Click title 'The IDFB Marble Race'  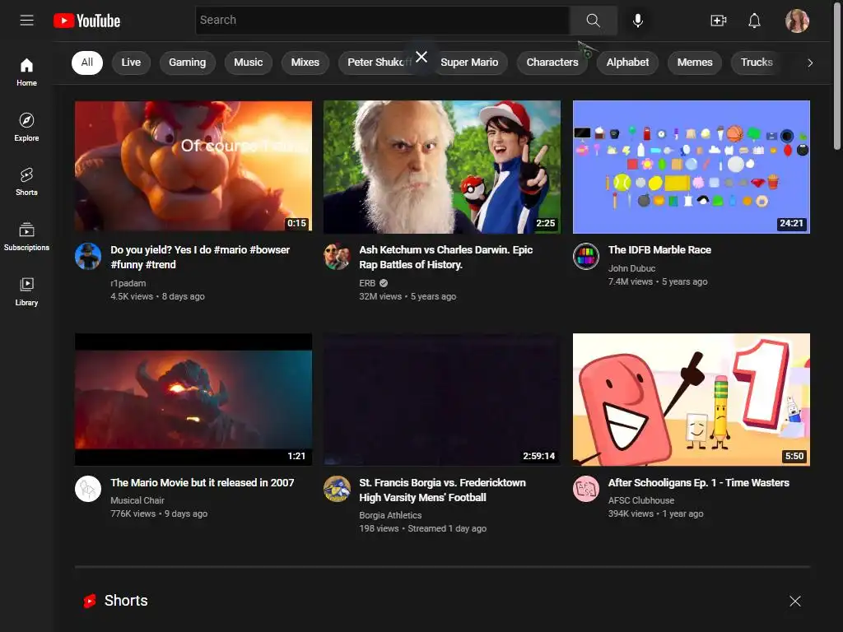coord(659,250)
